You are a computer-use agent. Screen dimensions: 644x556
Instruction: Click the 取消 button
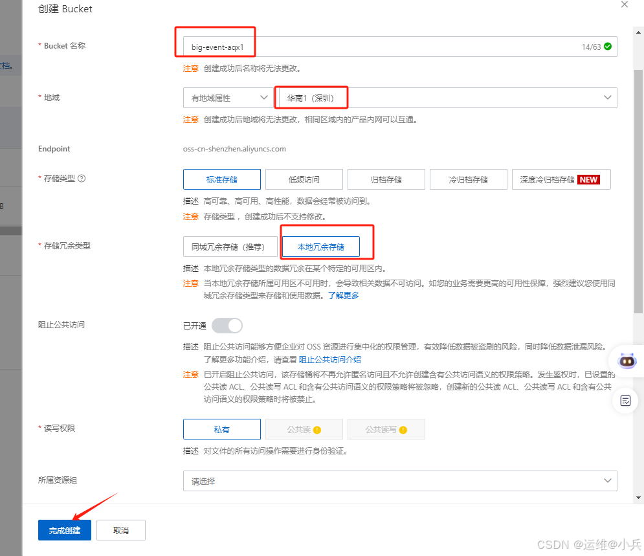click(121, 530)
